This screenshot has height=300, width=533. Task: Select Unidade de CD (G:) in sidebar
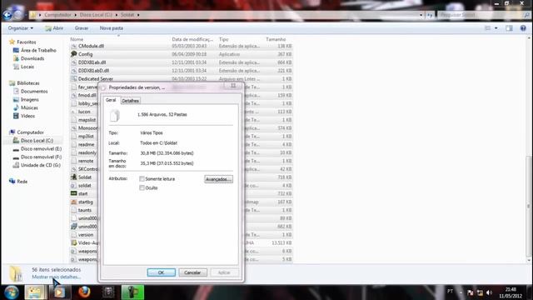pos(41,165)
